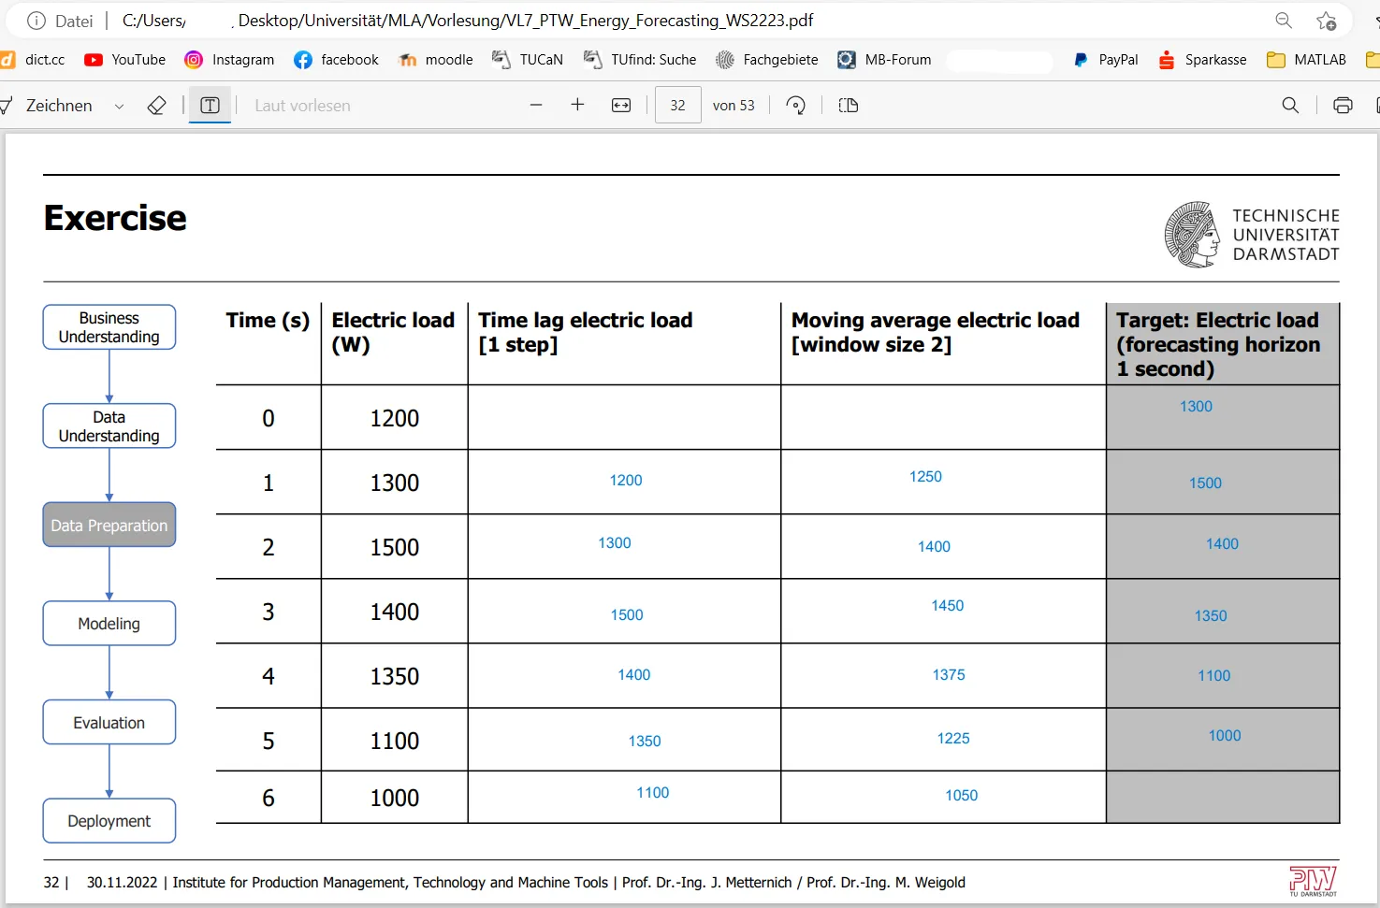1380x908 pixels.
Task: Click the zoom magnifier icon in address bar
Action: [x=1284, y=21]
